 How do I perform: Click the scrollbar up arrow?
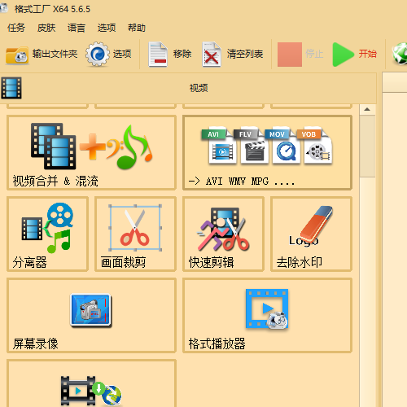[x=367, y=109]
